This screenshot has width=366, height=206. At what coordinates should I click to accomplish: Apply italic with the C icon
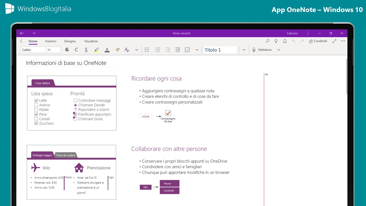pos(76,50)
